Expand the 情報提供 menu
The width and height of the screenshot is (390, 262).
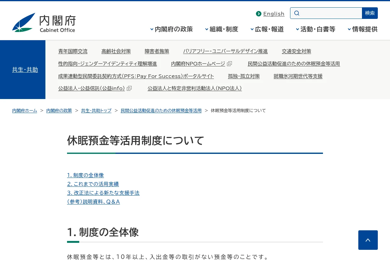coord(363,29)
